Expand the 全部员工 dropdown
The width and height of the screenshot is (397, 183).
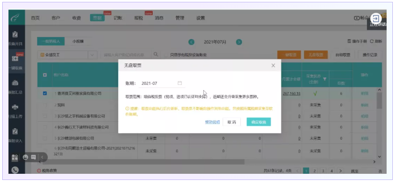pos(92,55)
